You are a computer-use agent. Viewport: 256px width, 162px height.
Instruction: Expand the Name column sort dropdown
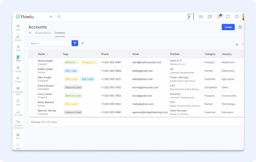[x=47, y=54]
